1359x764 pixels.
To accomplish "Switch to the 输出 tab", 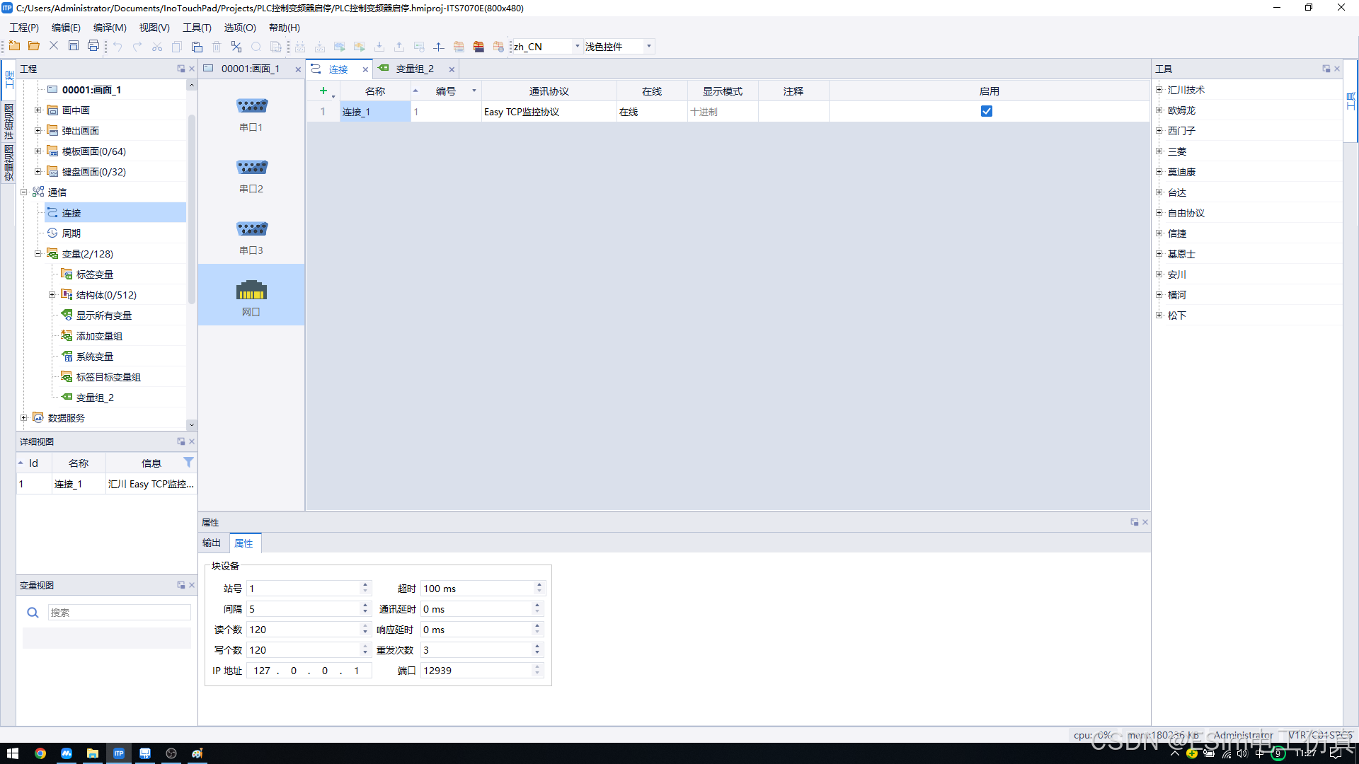I will pos(212,543).
